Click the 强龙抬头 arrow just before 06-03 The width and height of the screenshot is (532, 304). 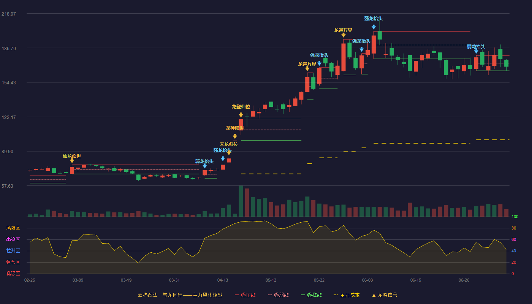pos(361,49)
